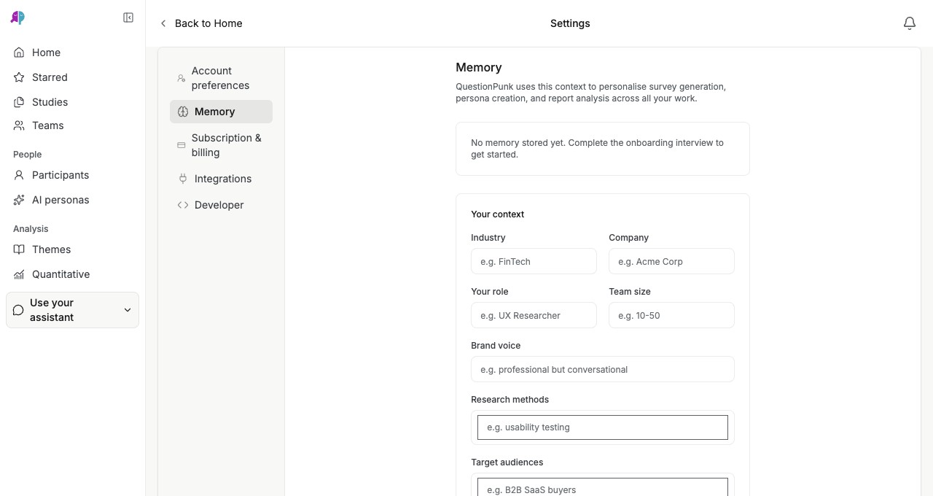Click the Research methods input

pos(603,427)
